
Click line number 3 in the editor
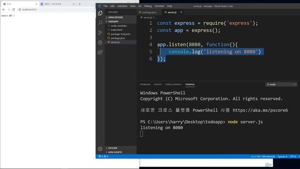(x=151, y=38)
